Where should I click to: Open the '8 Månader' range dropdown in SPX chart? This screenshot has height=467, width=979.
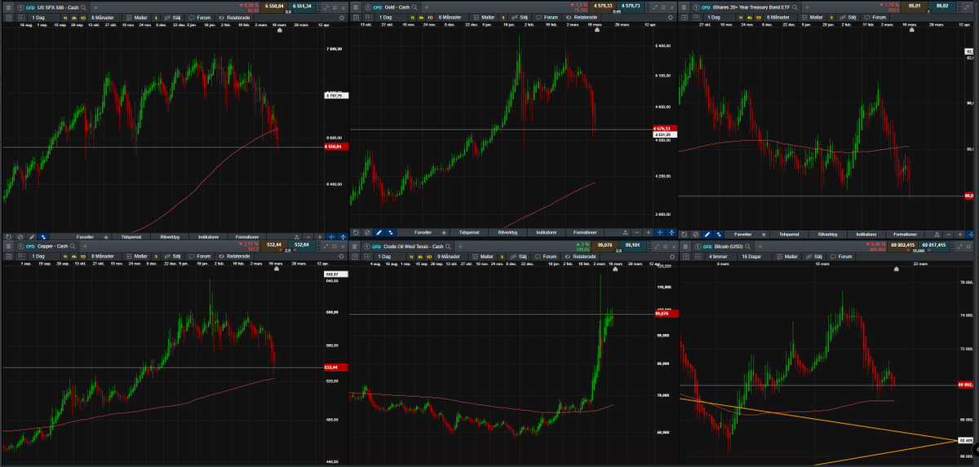pos(103,18)
